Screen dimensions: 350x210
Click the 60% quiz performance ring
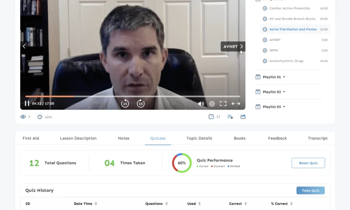click(182, 163)
